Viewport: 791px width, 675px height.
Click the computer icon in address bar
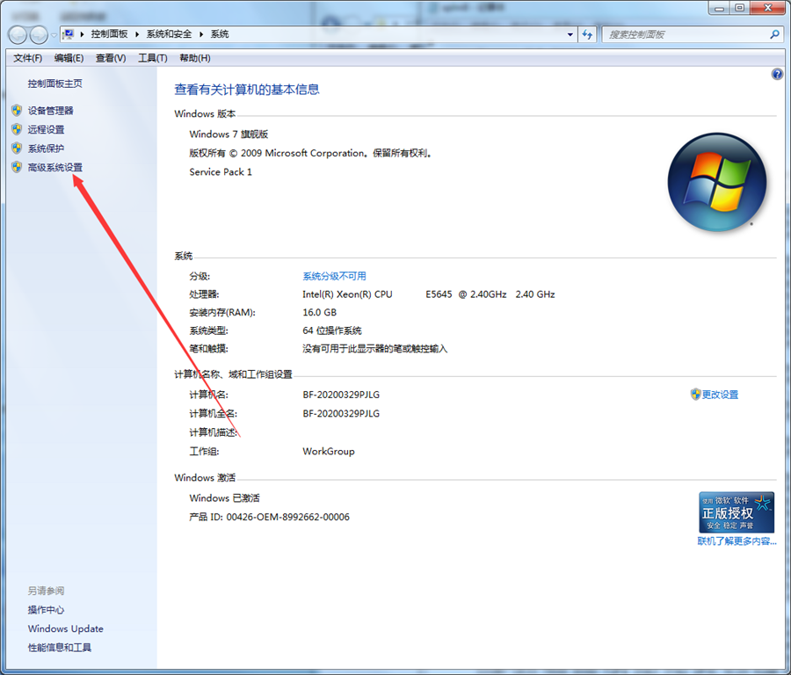[68, 33]
